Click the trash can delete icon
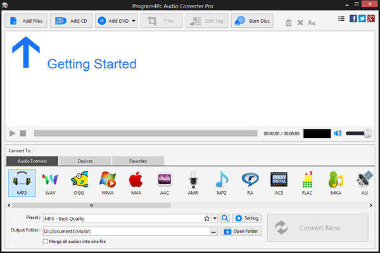Viewport: 380px width, 253px height. [289, 23]
